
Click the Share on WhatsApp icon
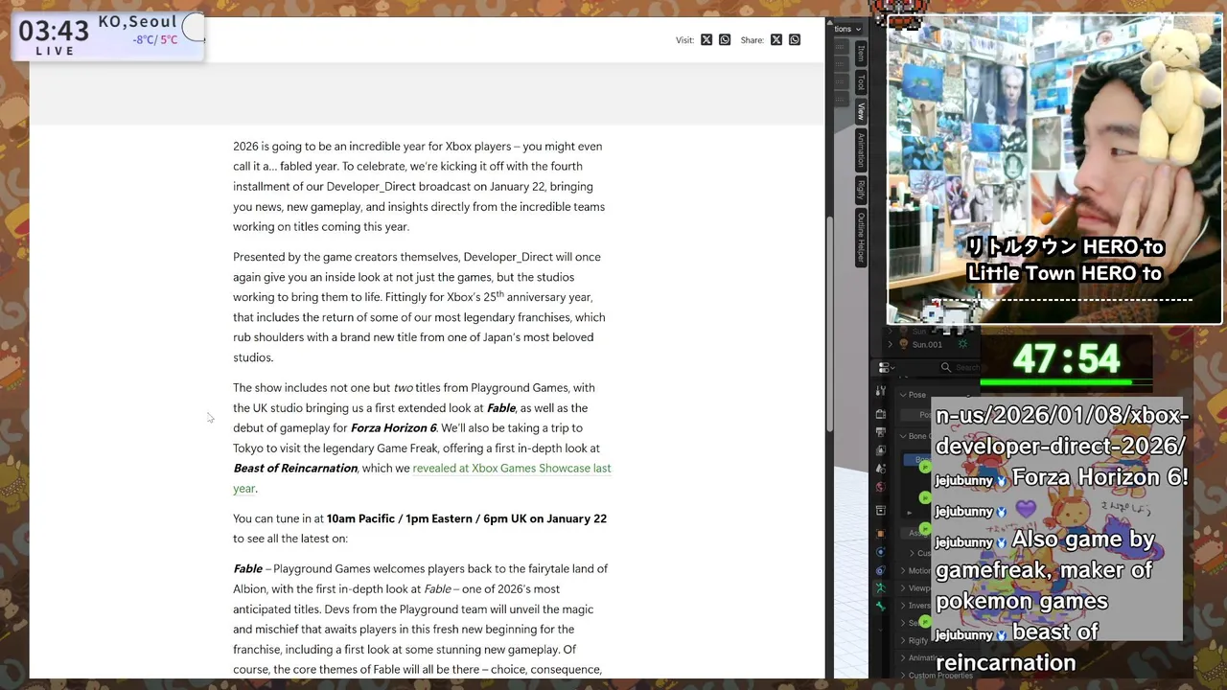(x=795, y=39)
